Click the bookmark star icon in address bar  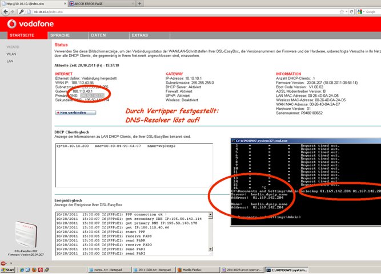pos(342,11)
